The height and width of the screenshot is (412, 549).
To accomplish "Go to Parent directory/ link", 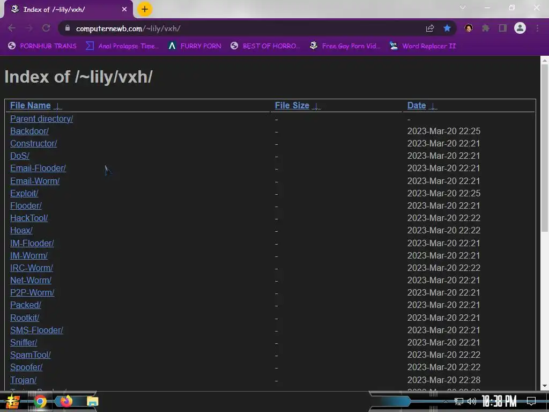I will pos(42,119).
